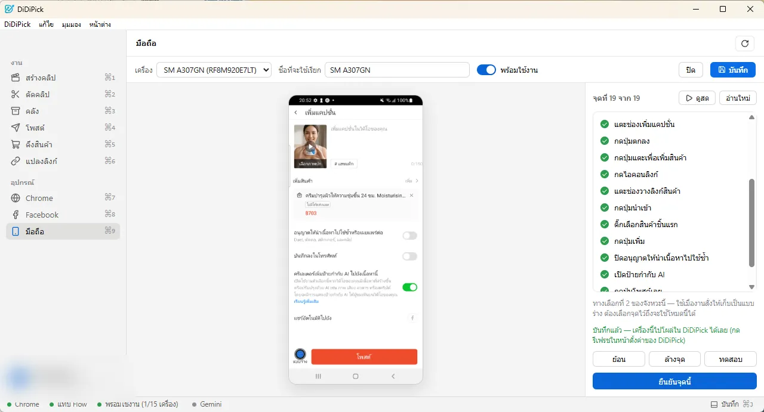The height and width of the screenshot is (412, 764).
Task: Click the steps list scrollbar thumb
Action: tap(752, 222)
